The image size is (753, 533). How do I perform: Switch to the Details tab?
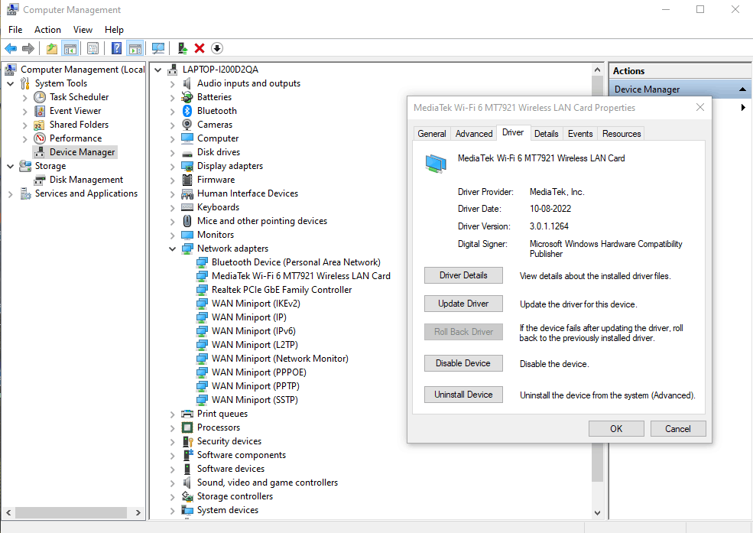pos(547,134)
